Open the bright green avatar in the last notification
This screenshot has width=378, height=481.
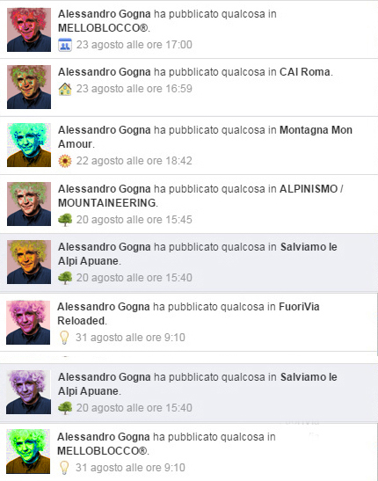tap(28, 452)
